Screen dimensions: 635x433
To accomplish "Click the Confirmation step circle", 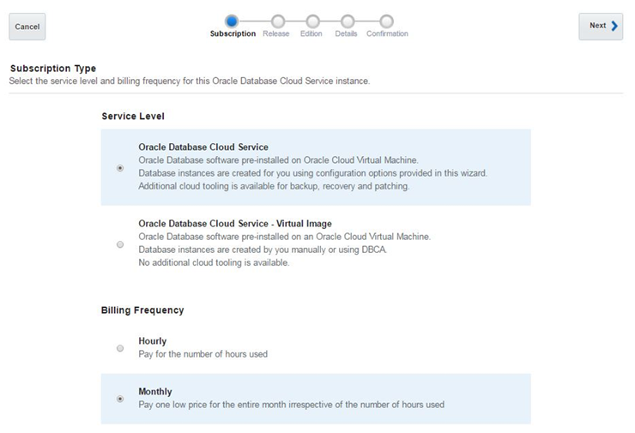I will point(387,21).
